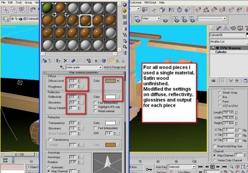248x173 pixels.
Task: Select Face mapping radio button
Action: pyautogui.click(x=219, y=102)
